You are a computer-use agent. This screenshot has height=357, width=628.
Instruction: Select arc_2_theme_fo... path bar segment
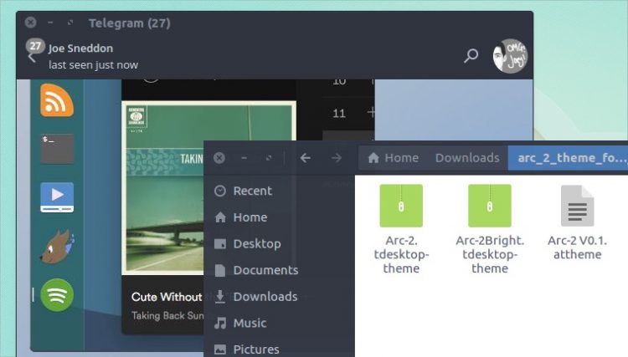(x=569, y=158)
